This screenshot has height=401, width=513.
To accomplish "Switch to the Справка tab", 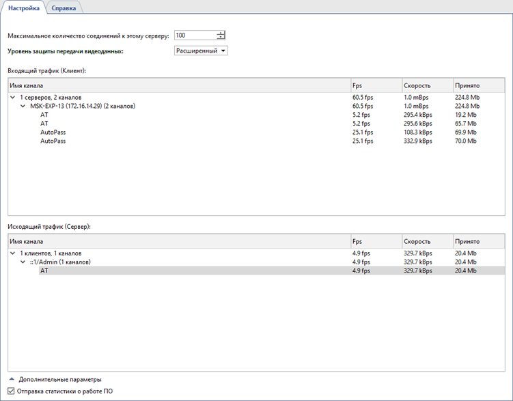I will [64, 8].
